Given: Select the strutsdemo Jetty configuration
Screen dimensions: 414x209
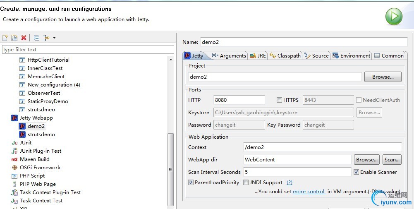Looking at the screenshot, I should 41,134.
